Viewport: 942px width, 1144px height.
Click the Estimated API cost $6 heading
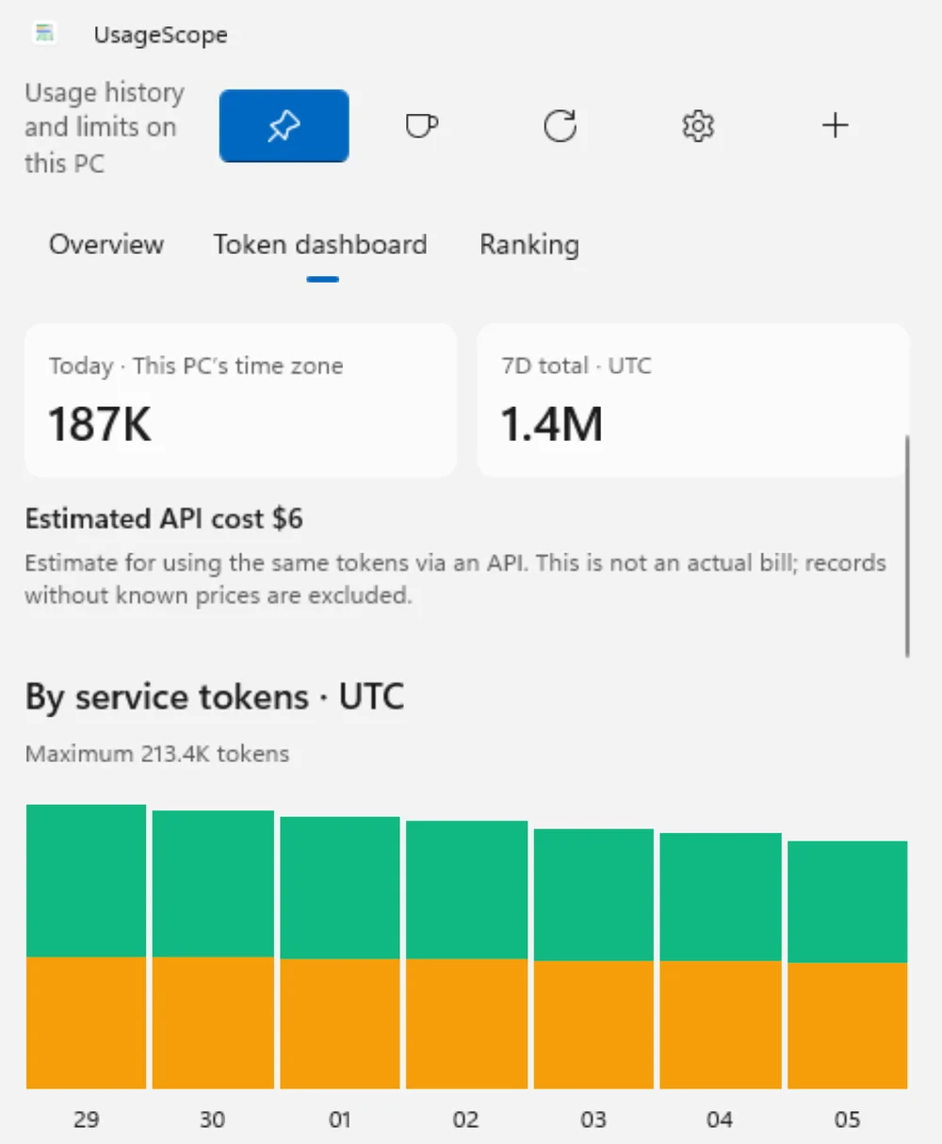coord(164,519)
